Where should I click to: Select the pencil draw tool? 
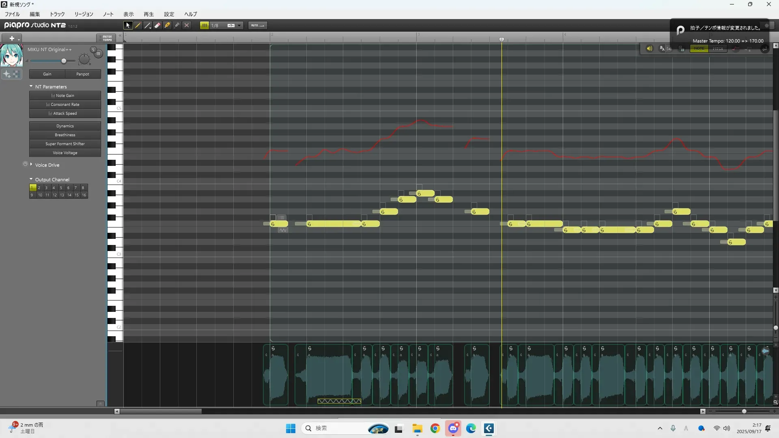point(138,25)
